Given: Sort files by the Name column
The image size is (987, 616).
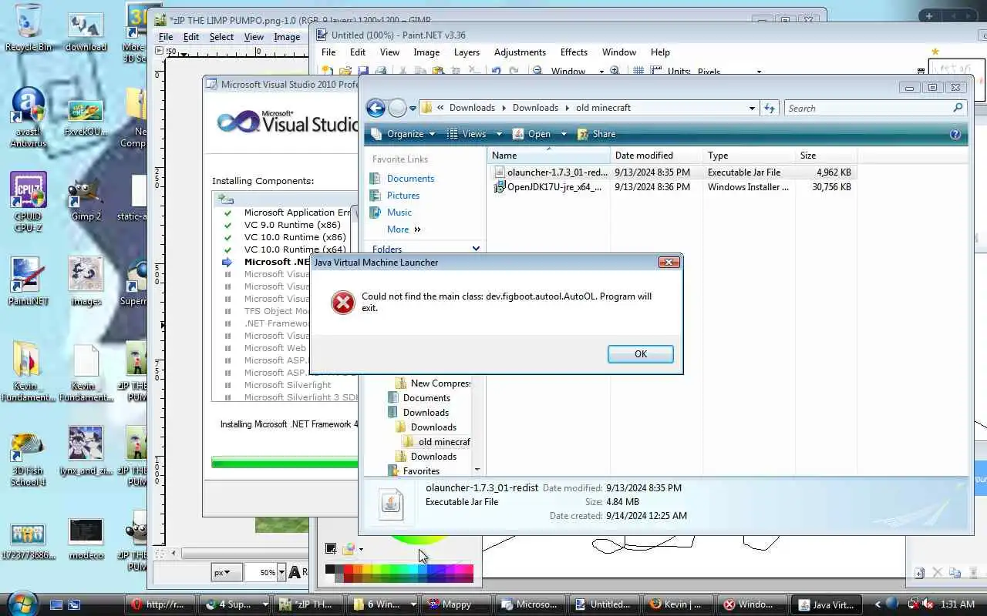Looking at the screenshot, I should coord(548,156).
